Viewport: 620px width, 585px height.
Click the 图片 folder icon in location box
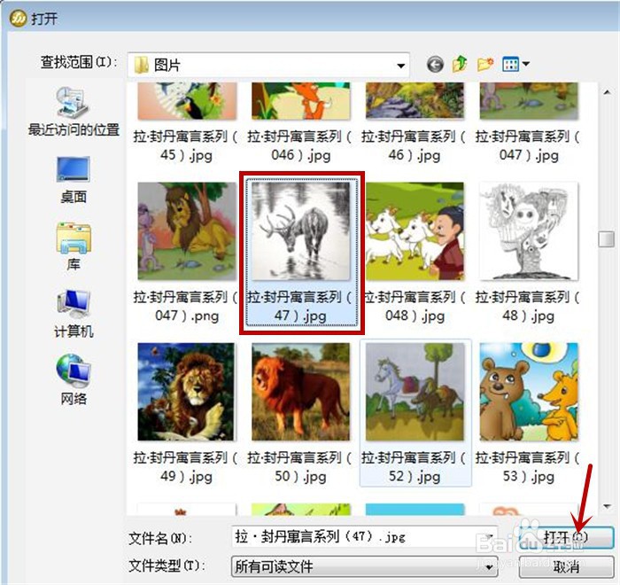pyautogui.click(x=142, y=66)
